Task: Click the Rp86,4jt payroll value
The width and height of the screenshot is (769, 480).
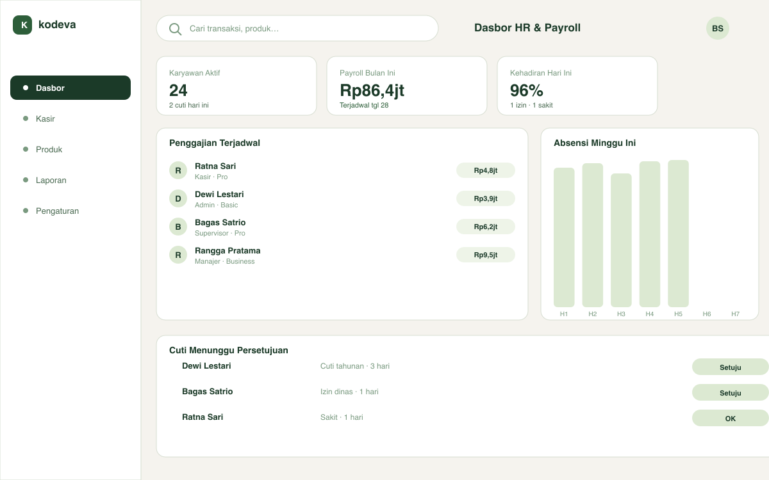Action: 372,90
